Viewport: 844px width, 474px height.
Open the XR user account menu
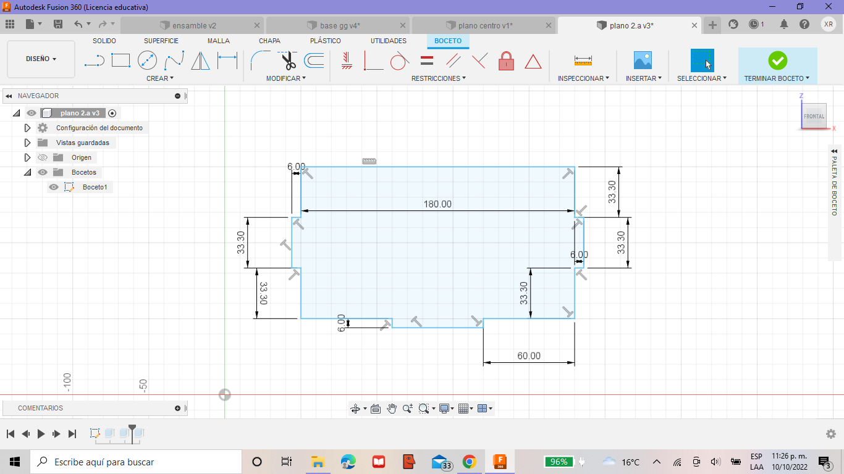(829, 24)
